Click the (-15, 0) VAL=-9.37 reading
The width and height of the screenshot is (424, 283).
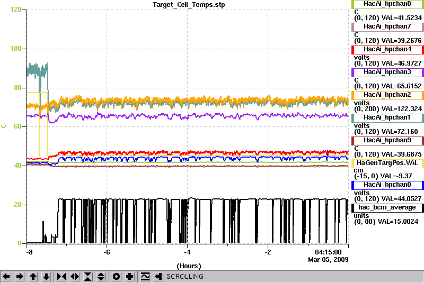[383, 176]
